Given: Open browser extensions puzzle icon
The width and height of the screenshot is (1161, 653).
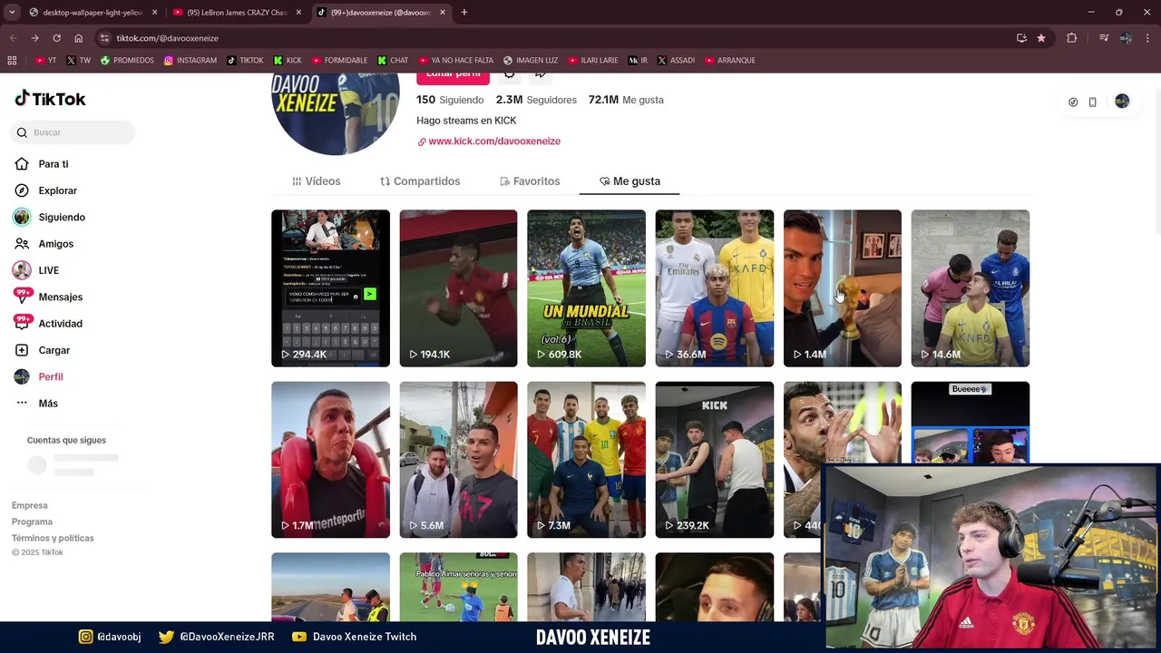Looking at the screenshot, I should pos(1072,38).
